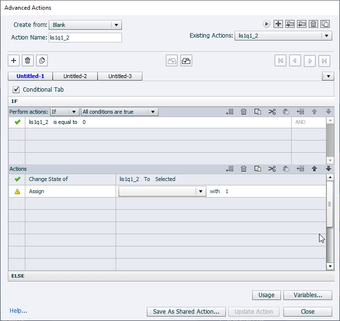Open the Variables dialog
340x321 pixels.
pos(308,295)
